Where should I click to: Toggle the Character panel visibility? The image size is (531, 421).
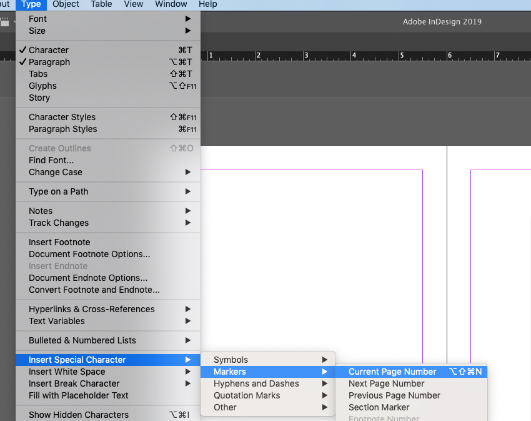point(49,50)
